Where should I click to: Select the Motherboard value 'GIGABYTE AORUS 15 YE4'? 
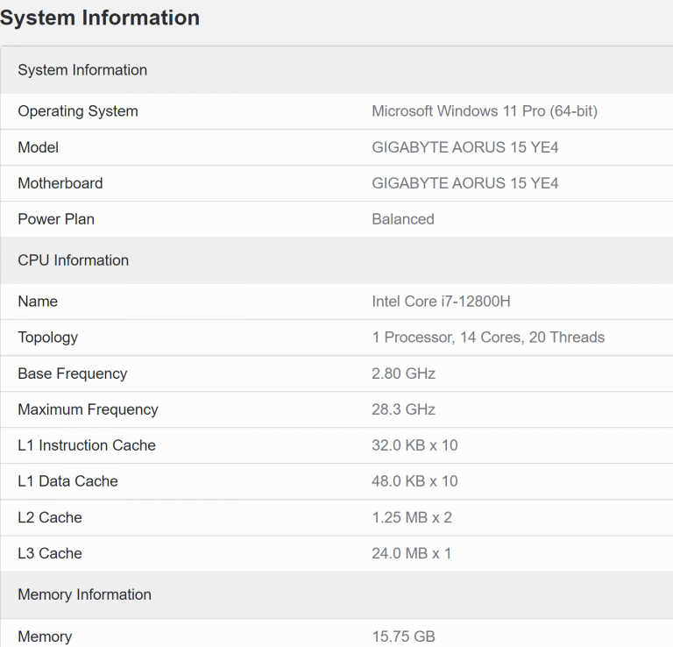click(464, 183)
